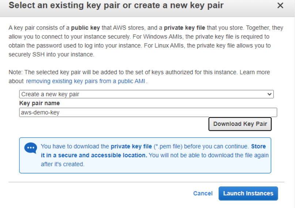Click the Note paragraph about selected key pair
Viewport: 295px width, 208px height.
coord(139,77)
